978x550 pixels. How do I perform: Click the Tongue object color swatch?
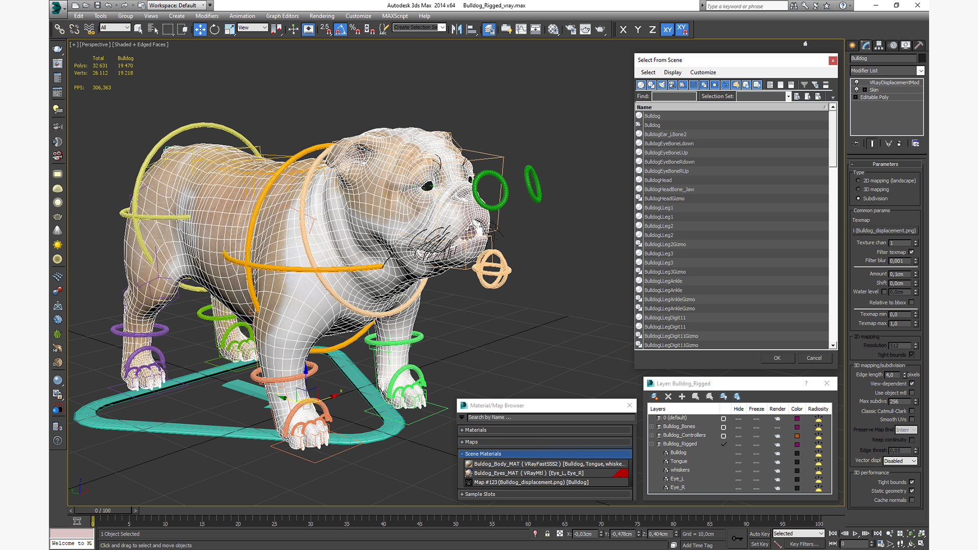tap(797, 462)
